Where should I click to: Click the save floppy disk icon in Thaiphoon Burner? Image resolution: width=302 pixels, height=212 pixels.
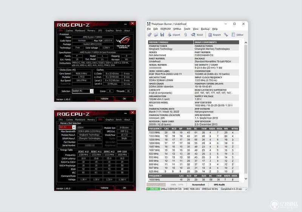click(162, 35)
